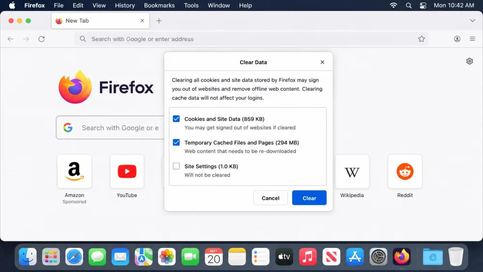Go forward using the forward arrow
Viewport: 483px width, 272px height.
click(x=26, y=39)
